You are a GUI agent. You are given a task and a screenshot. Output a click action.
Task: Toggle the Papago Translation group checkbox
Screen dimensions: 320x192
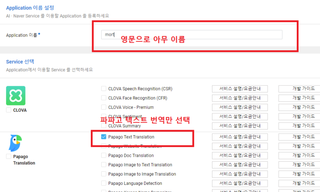[x=8, y=156]
